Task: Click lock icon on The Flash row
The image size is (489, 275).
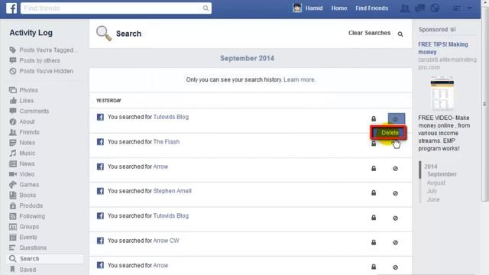Action: point(374,144)
